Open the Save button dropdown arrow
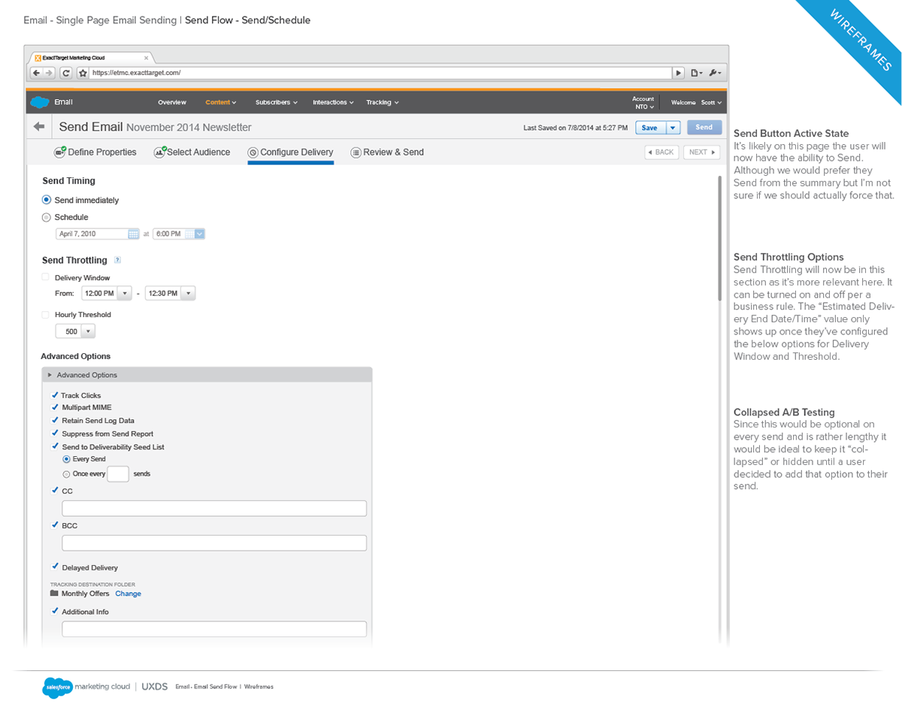Image resolution: width=902 pixels, height=710 pixels. click(673, 128)
